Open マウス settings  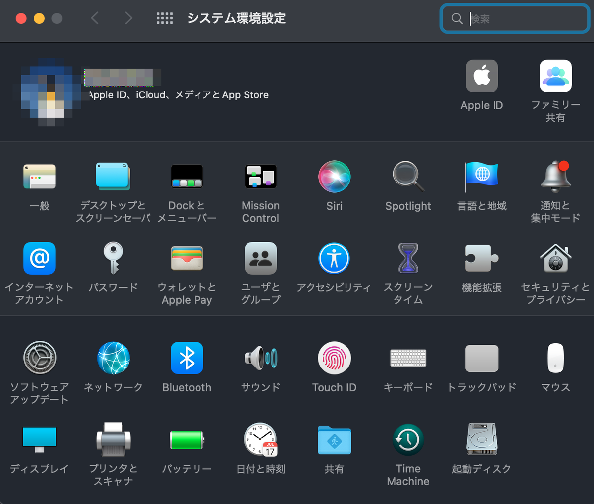pyautogui.click(x=555, y=358)
